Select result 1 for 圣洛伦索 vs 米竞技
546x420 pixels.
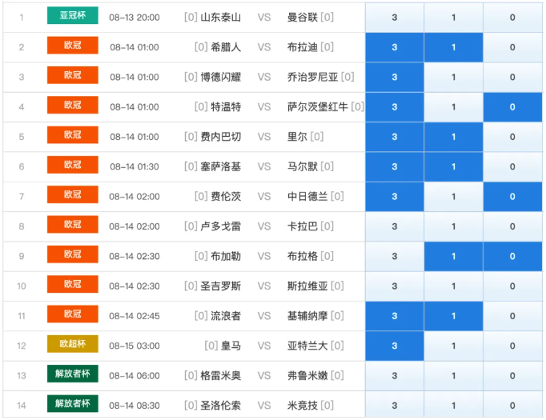click(453, 406)
